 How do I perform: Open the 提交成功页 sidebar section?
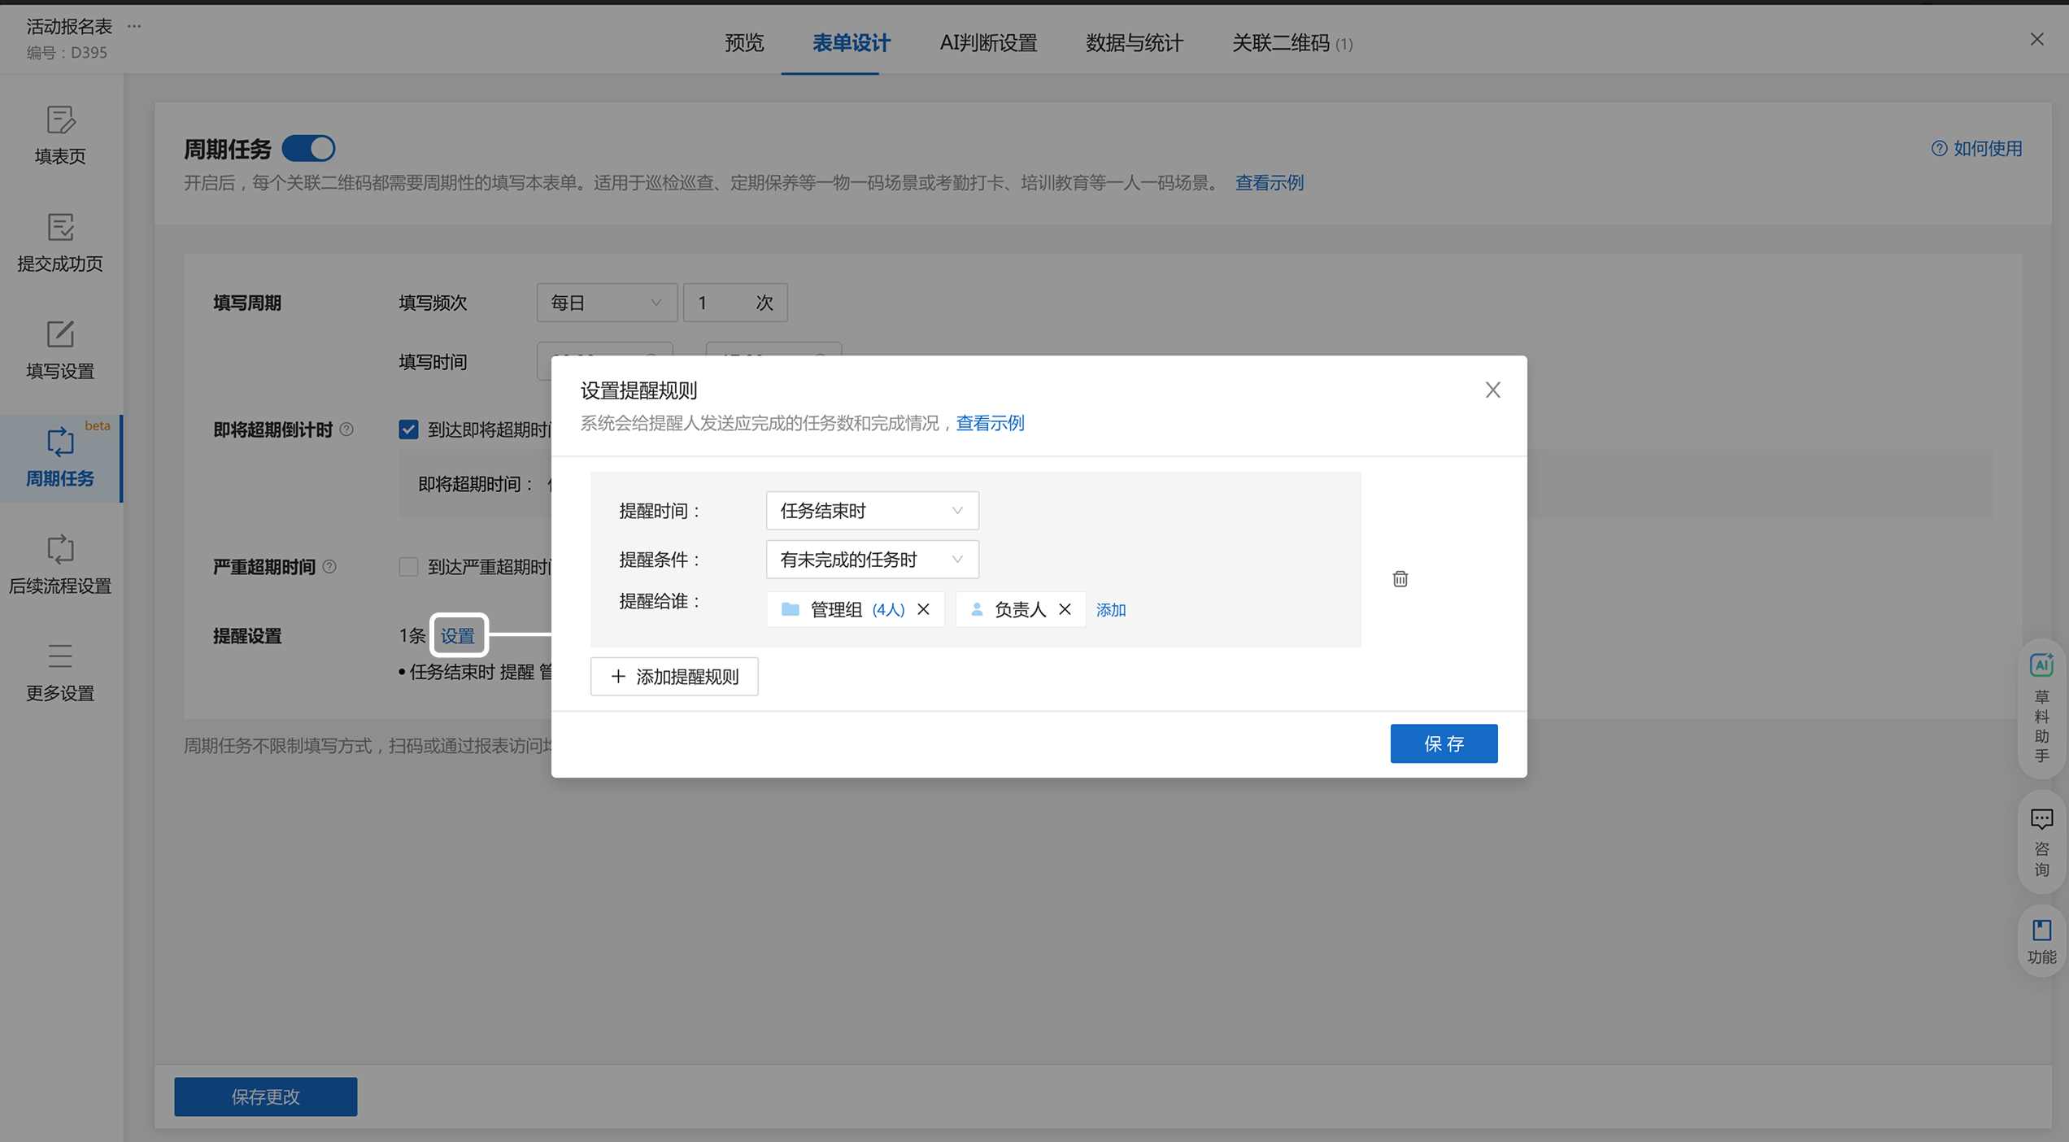tap(60, 242)
